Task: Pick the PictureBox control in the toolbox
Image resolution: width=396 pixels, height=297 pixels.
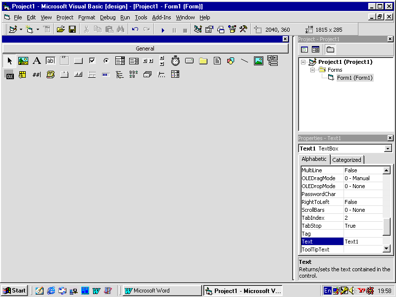Action: tap(23, 61)
